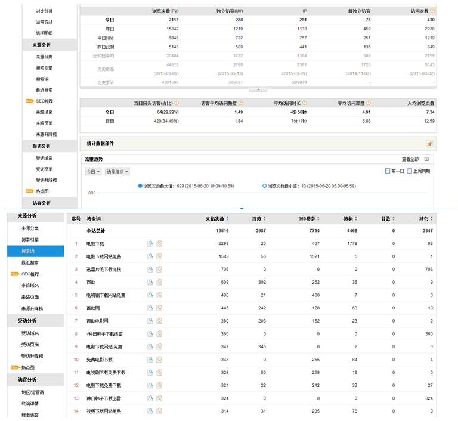Open the clock history icon for 电影下载 (row 1)

pyautogui.click(x=159, y=243)
